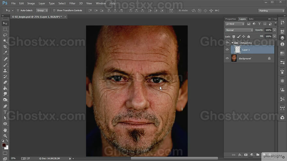The height and width of the screenshot is (161, 287).
Task: Open the History panel dock icon
Action: pos(282,22)
